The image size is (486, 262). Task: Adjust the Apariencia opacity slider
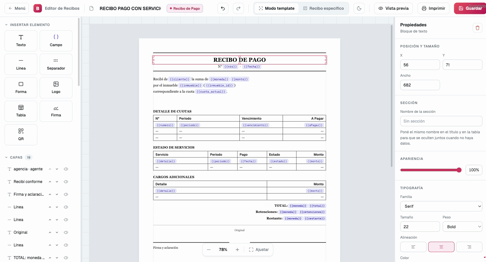pos(431,170)
